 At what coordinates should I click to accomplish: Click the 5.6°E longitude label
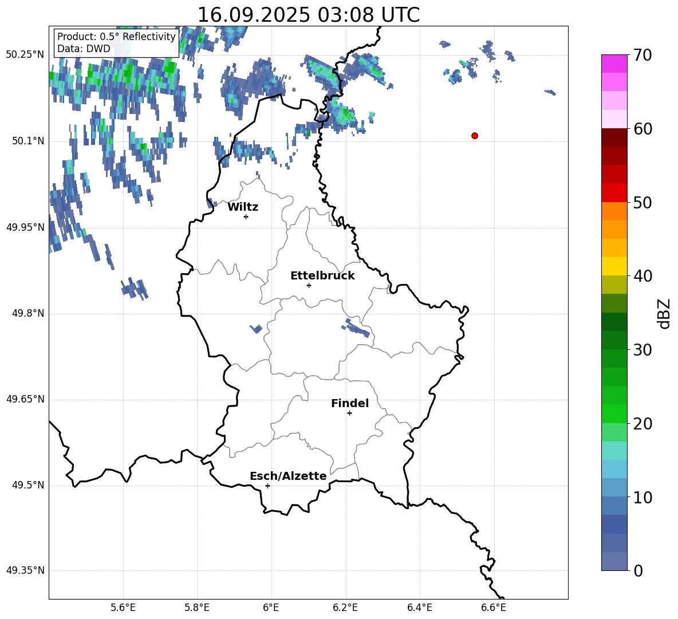pyautogui.click(x=123, y=608)
